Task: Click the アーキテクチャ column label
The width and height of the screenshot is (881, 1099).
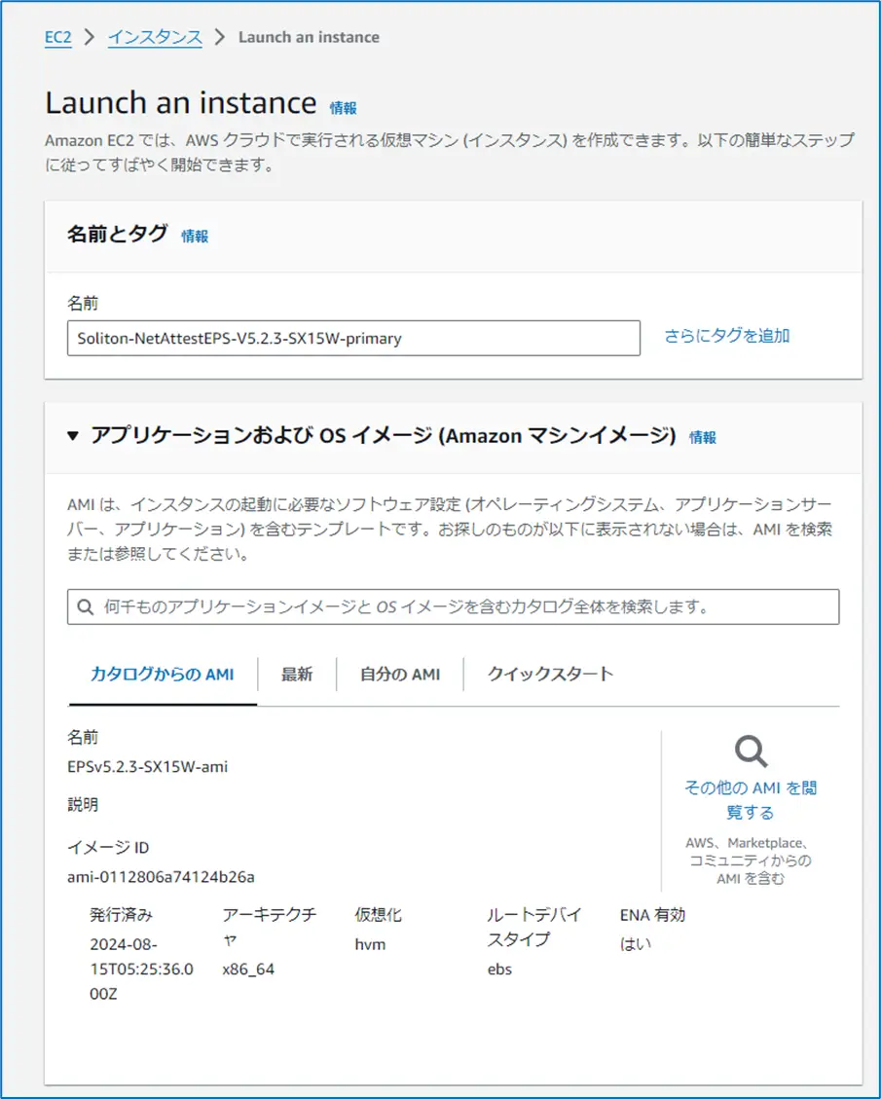Action: pos(269,927)
